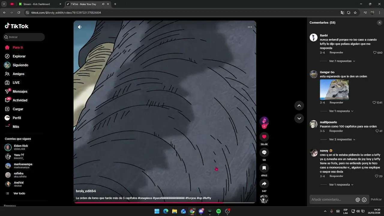Share the video with the arrow icon
The image size is (384, 216).
[x=264, y=184]
